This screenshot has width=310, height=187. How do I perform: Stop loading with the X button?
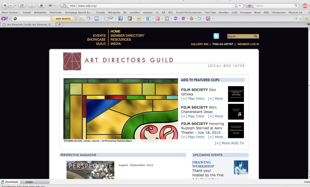pyautogui.click(x=32, y=6)
